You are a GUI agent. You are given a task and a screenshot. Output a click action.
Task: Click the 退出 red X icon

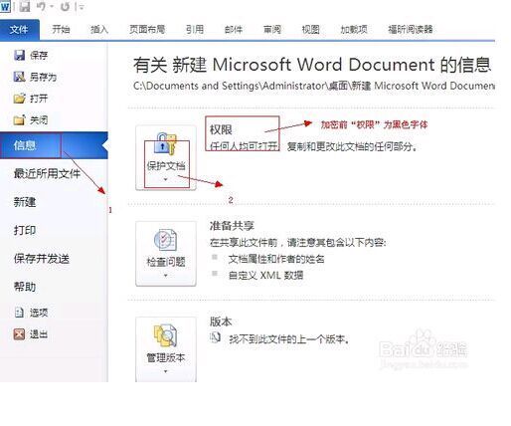(19, 334)
